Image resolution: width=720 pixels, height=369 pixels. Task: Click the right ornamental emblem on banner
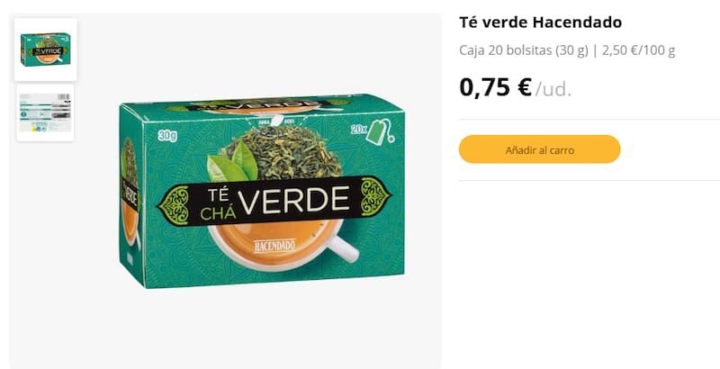(x=375, y=196)
